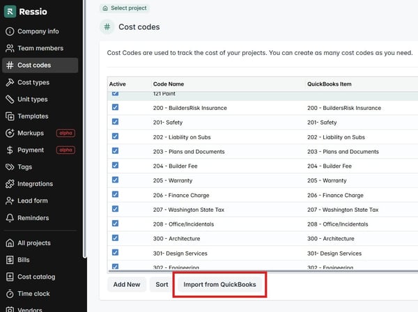
Task: Toggle Active checkbox for 202 - Liability on Subs
Action: [115, 136]
